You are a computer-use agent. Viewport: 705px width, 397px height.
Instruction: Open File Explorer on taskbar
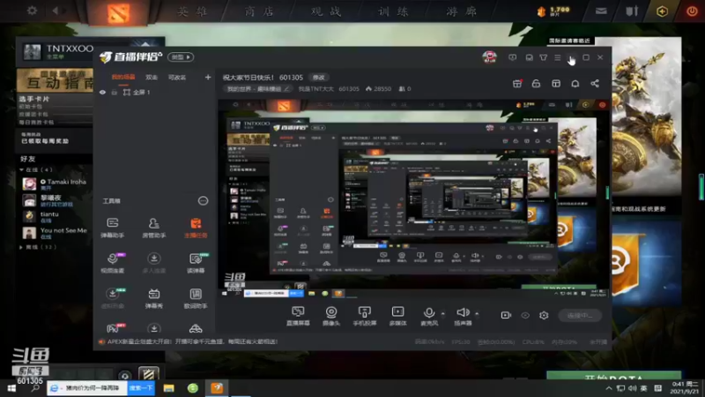[168, 388]
